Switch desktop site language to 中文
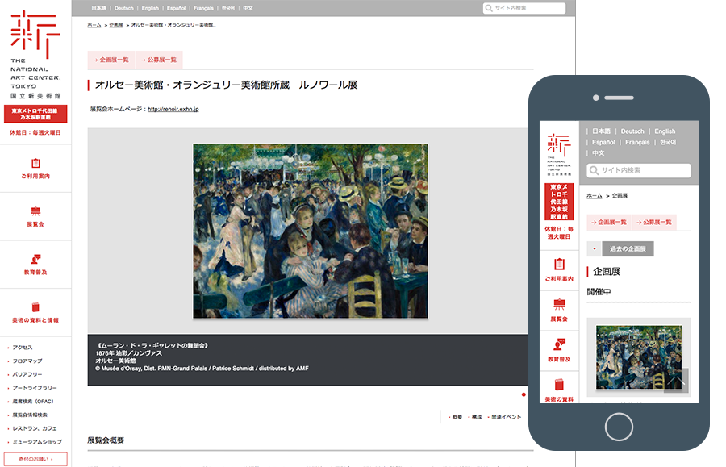The height and width of the screenshot is (467, 726). click(248, 8)
